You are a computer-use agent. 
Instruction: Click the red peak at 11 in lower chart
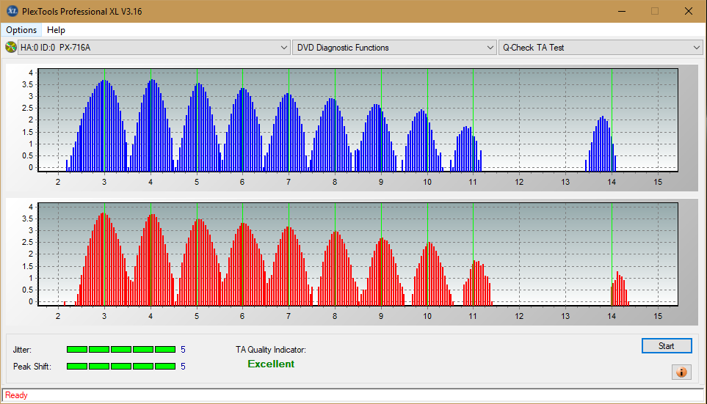coord(477,283)
